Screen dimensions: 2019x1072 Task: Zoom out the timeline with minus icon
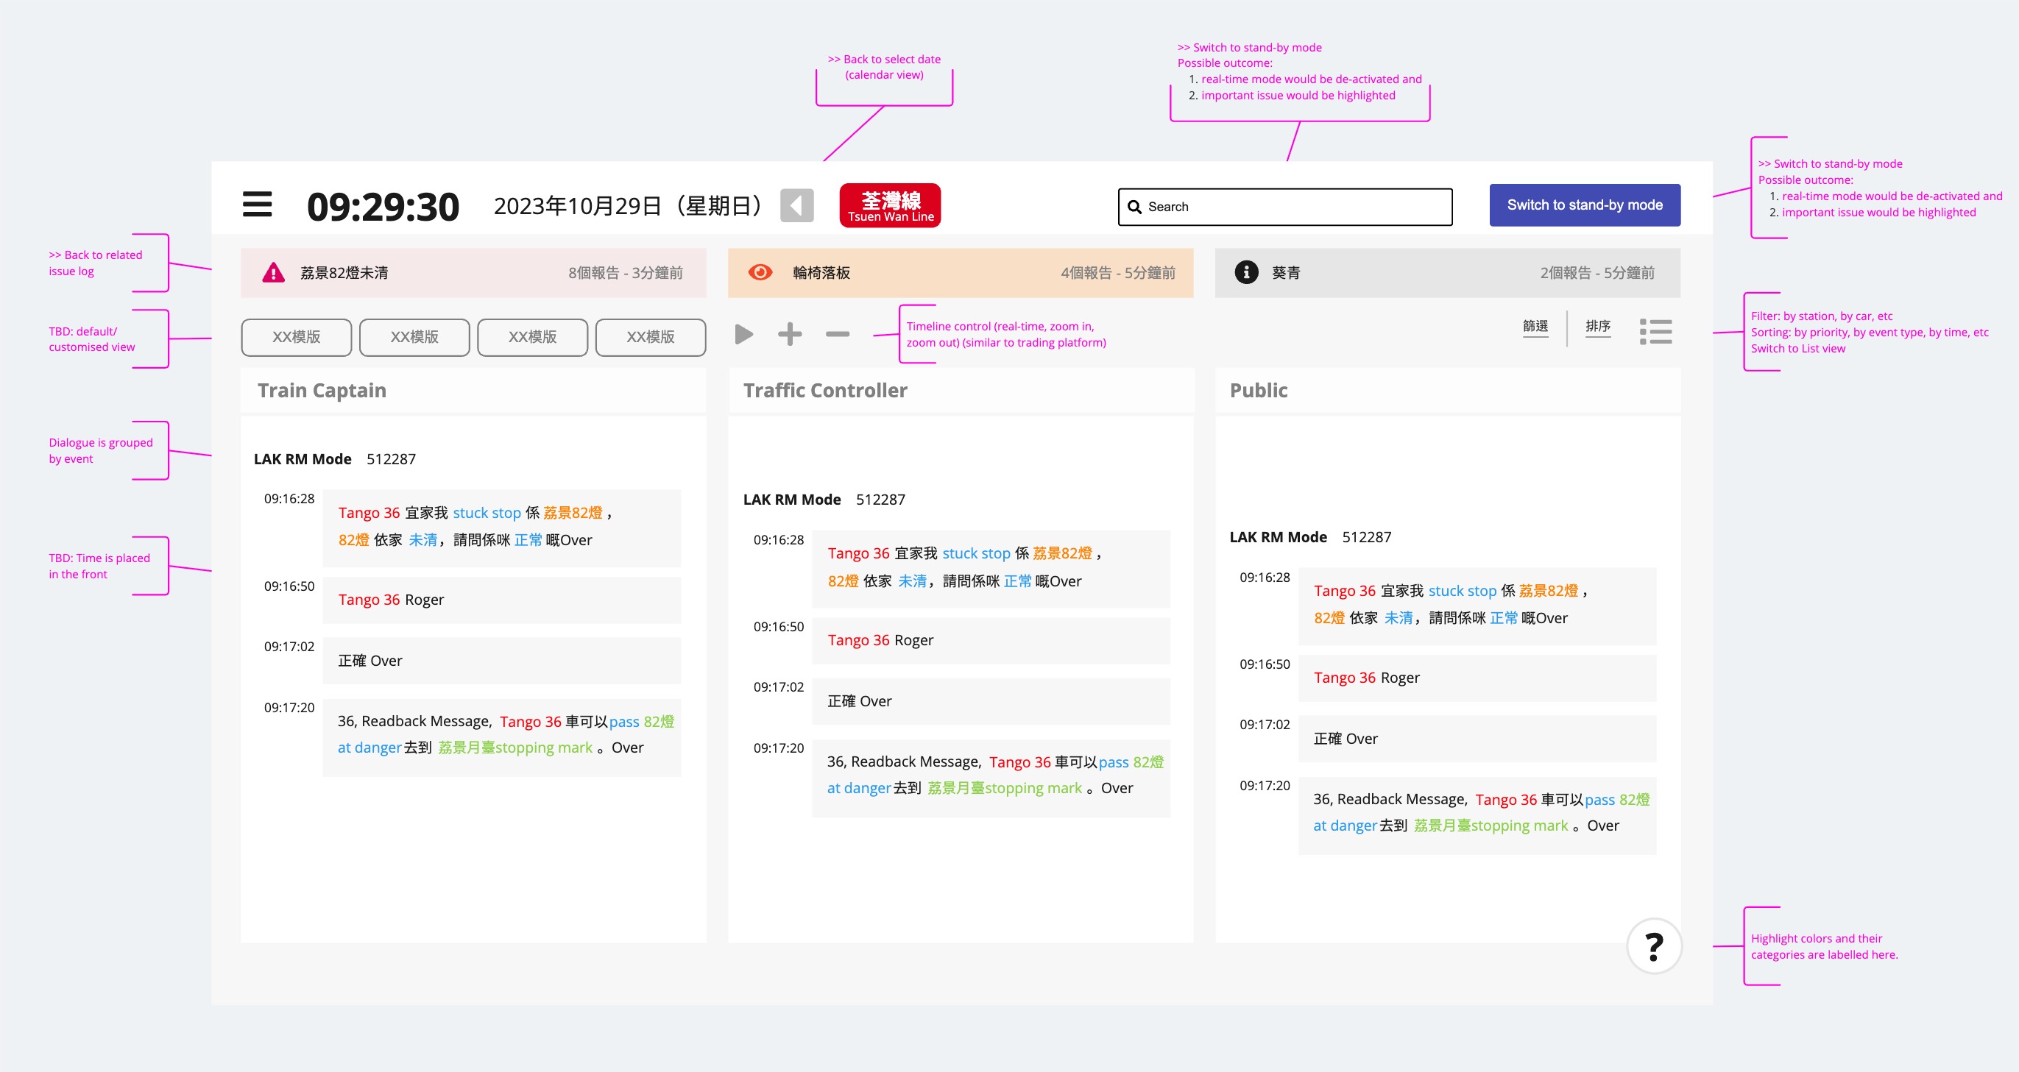pos(837,335)
